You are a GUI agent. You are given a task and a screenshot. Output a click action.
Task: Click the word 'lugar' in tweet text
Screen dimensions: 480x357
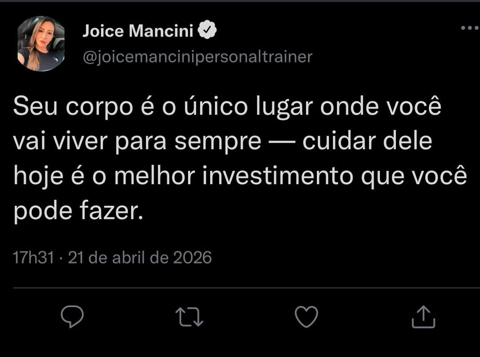pos(284,107)
